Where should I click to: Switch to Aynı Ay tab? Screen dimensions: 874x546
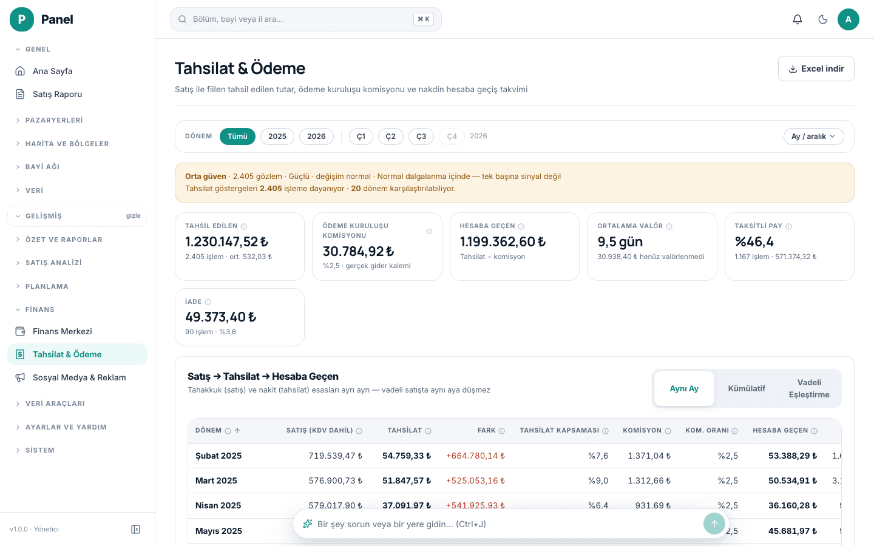pos(684,388)
